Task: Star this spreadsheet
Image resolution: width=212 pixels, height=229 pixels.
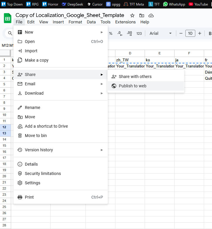Action: (132, 15)
